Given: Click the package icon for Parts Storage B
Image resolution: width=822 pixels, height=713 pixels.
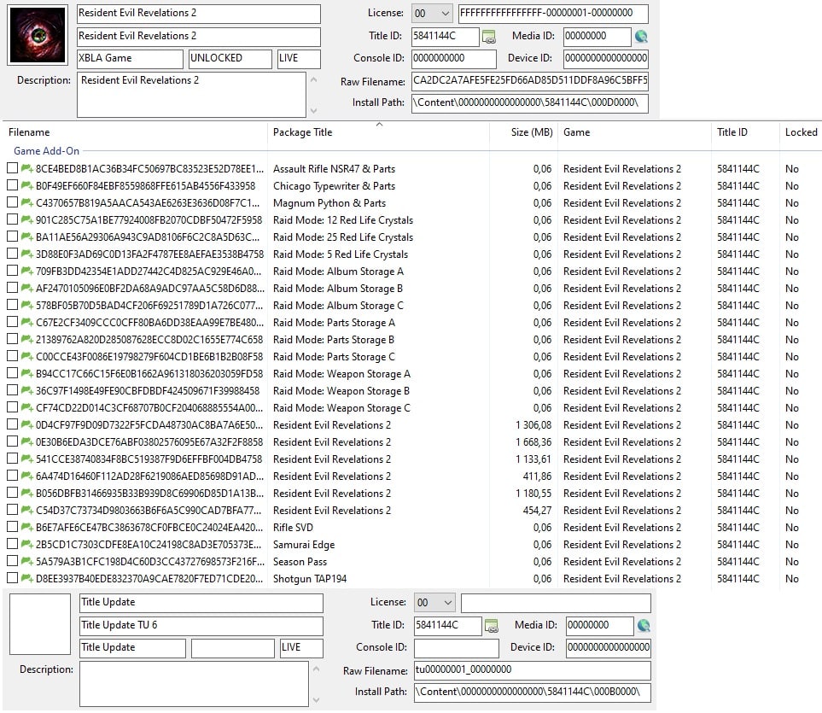Looking at the screenshot, I should click(x=27, y=339).
